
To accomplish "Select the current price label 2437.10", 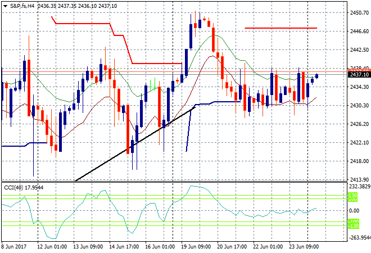I will [x=359, y=75].
